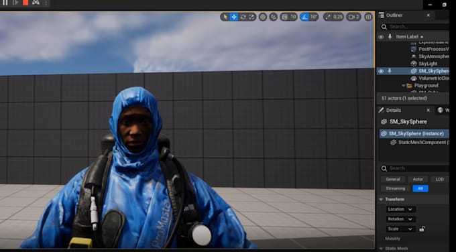Open the grid snap size value 10
Viewport: 456px width, 252px height.
[x=293, y=17]
